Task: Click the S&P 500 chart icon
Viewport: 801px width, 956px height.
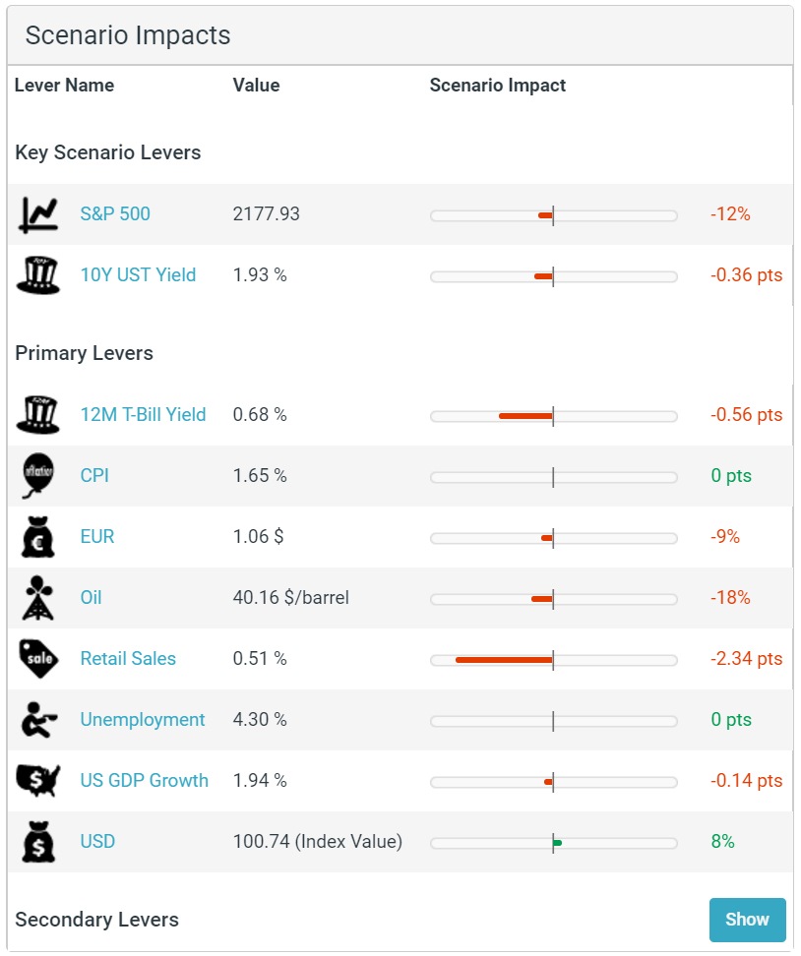Action: click(x=38, y=214)
